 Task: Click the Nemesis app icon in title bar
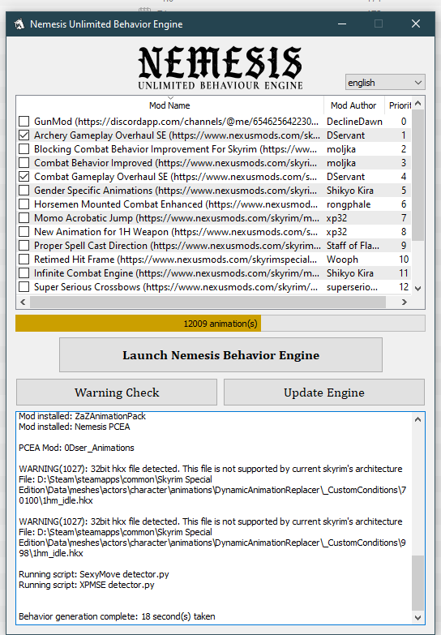(x=19, y=24)
